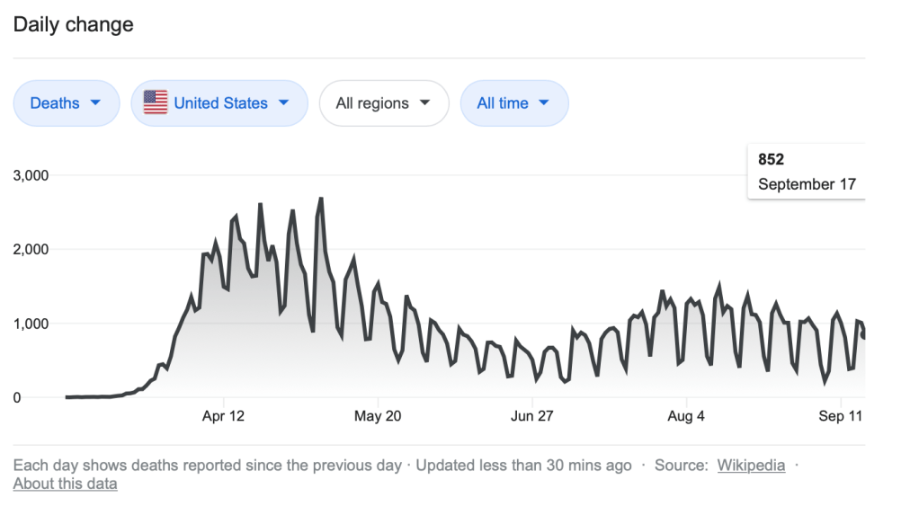This screenshot has width=919, height=515.
Task: Click the chart's highest peak in the line
Action: click(321, 199)
